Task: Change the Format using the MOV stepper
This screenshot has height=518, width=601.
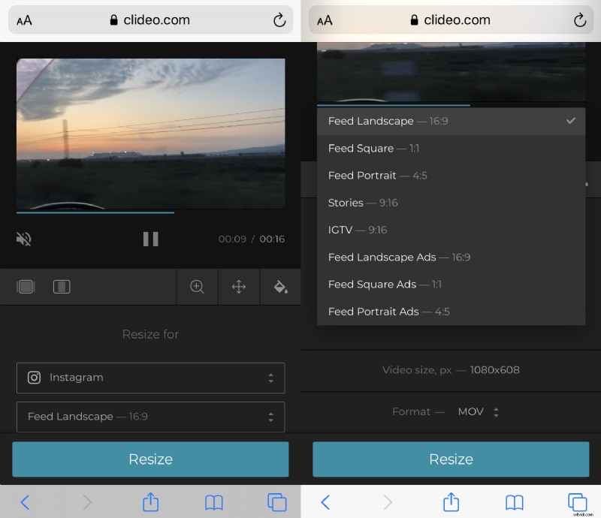Action: (x=496, y=411)
